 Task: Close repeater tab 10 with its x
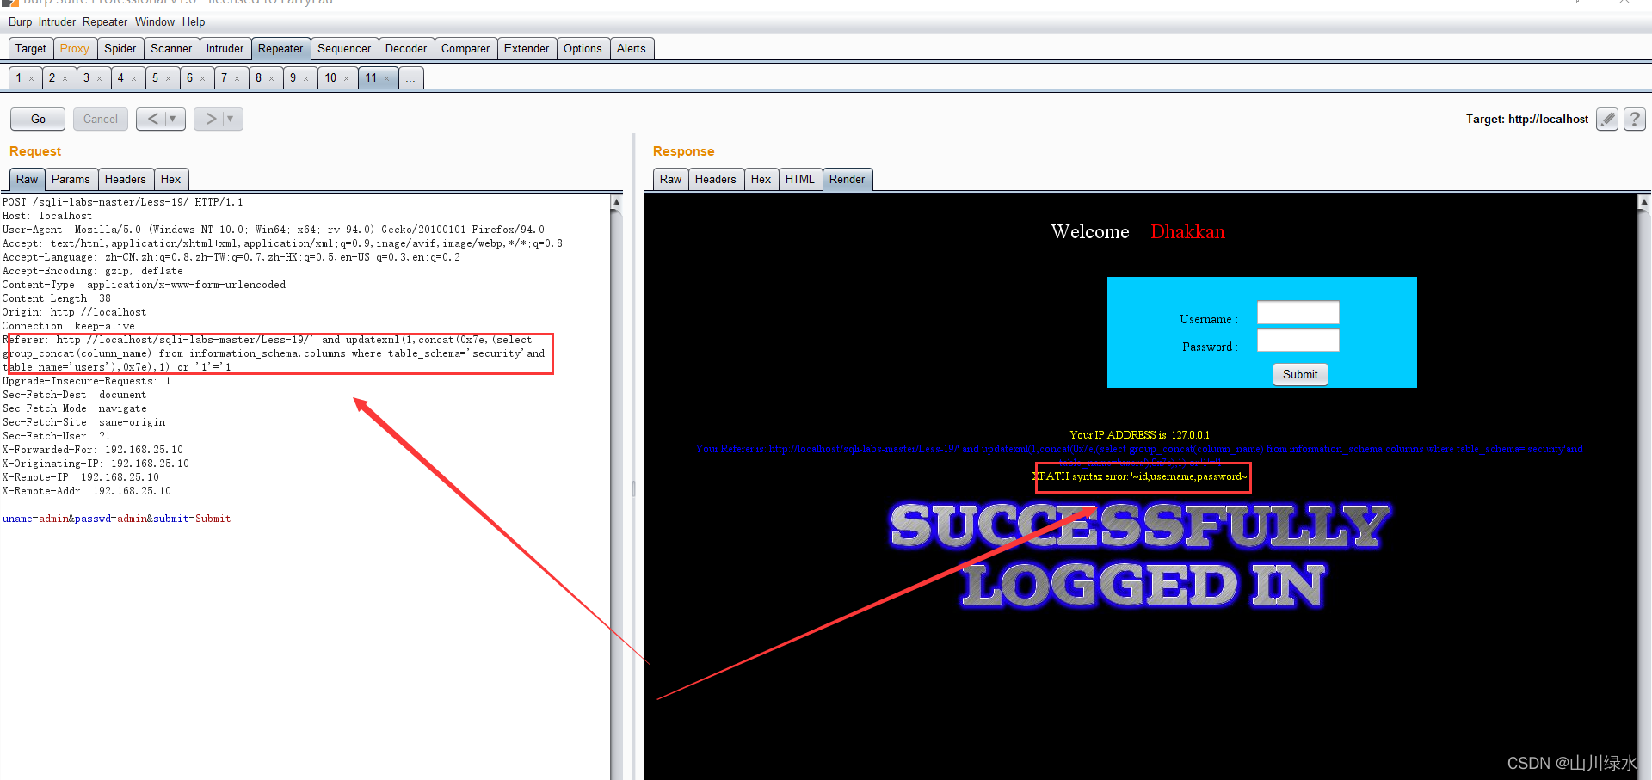[x=347, y=78]
